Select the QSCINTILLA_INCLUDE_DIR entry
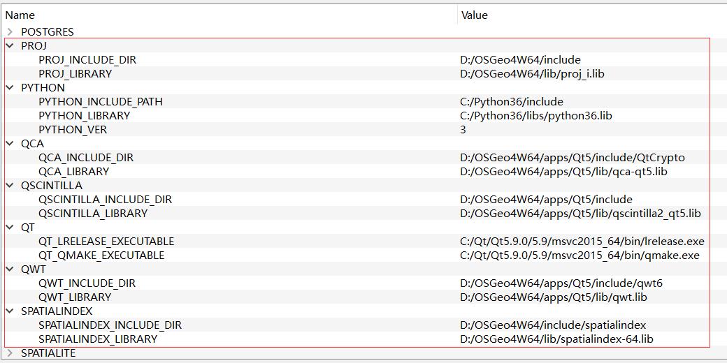Image resolution: width=727 pixels, height=363 pixels. [106, 200]
